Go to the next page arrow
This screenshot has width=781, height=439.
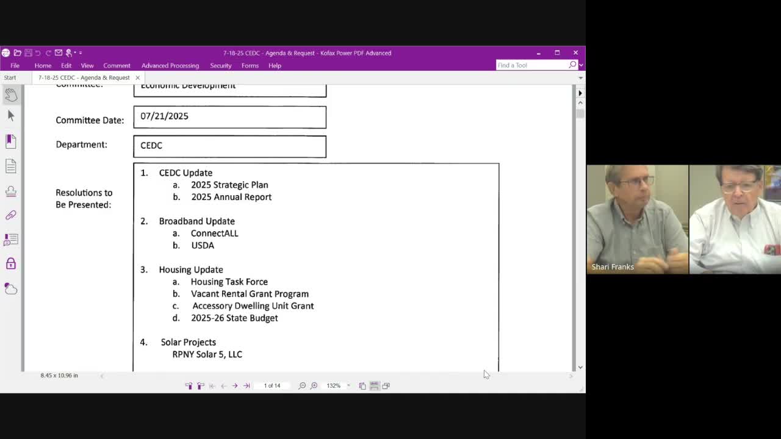(235, 385)
